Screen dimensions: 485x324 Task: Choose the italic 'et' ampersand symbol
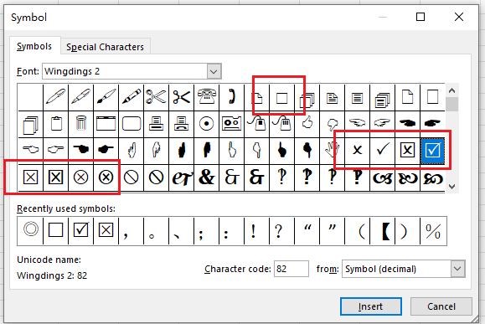point(182,177)
